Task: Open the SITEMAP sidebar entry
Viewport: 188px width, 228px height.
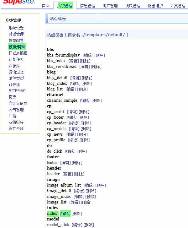Action: 17,91
